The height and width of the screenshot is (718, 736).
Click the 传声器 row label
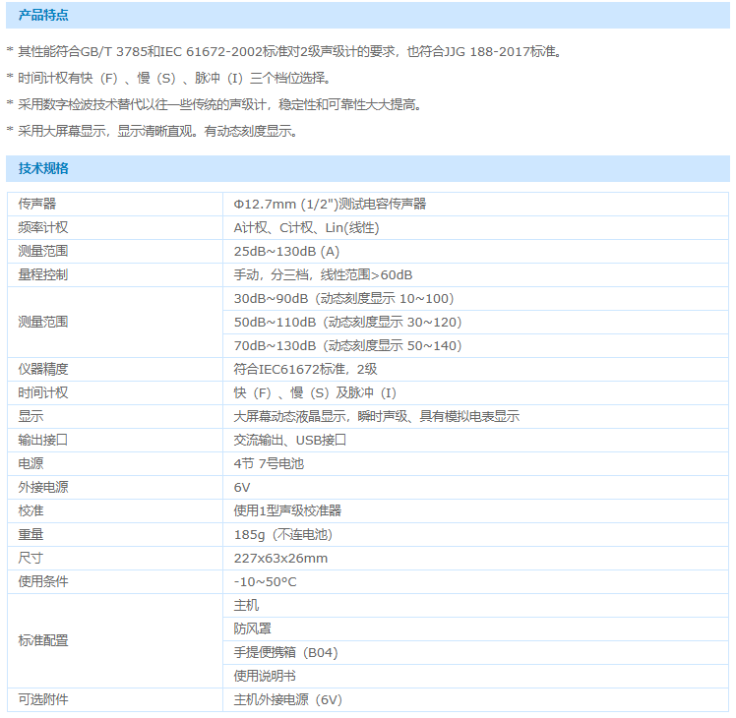pos(37,204)
